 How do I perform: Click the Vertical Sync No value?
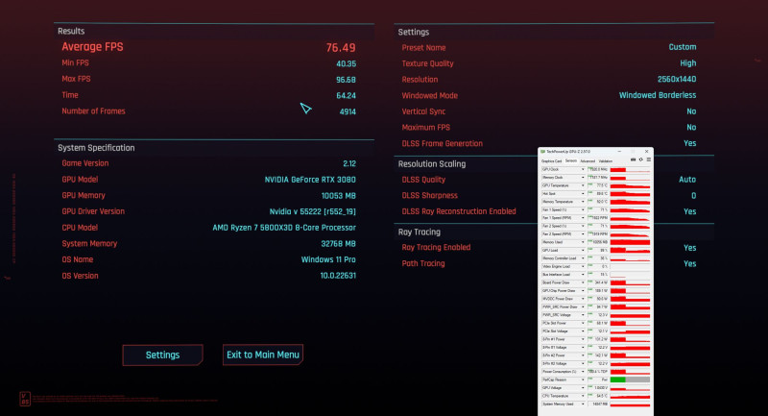pyautogui.click(x=691, y=111)
